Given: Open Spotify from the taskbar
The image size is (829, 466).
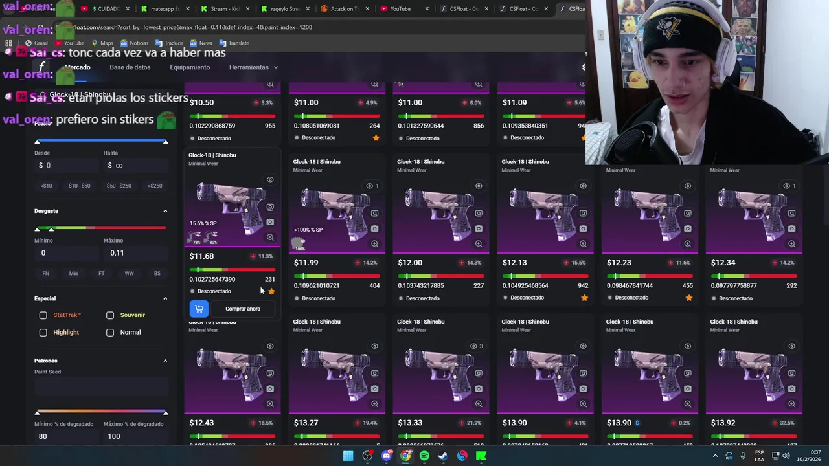Looking at the screenshot, I should [x=424, y=456].
